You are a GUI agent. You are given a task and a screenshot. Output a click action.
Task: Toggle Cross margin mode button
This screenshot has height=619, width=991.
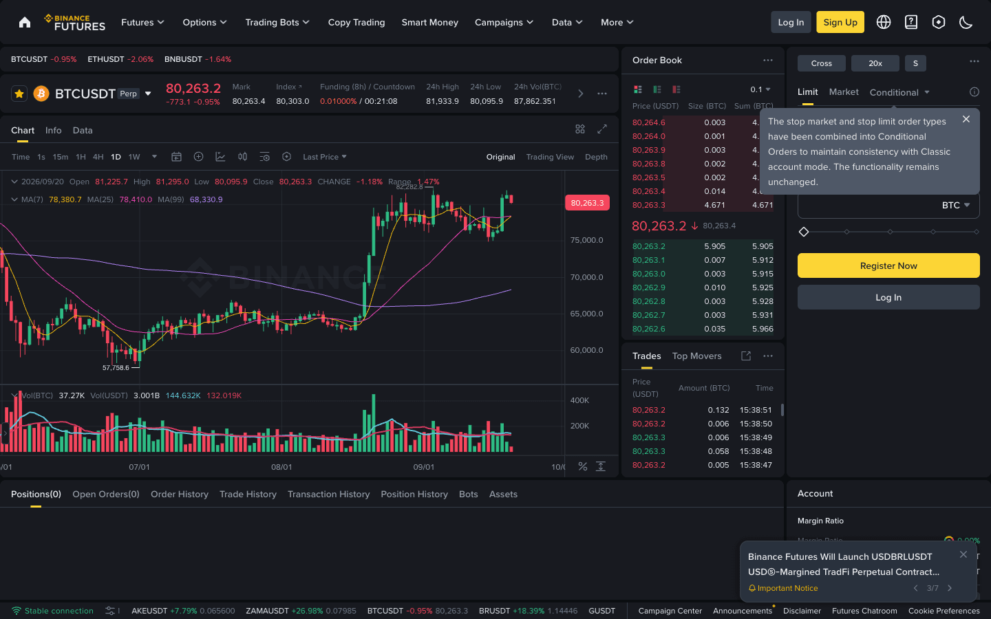point(822,63)
